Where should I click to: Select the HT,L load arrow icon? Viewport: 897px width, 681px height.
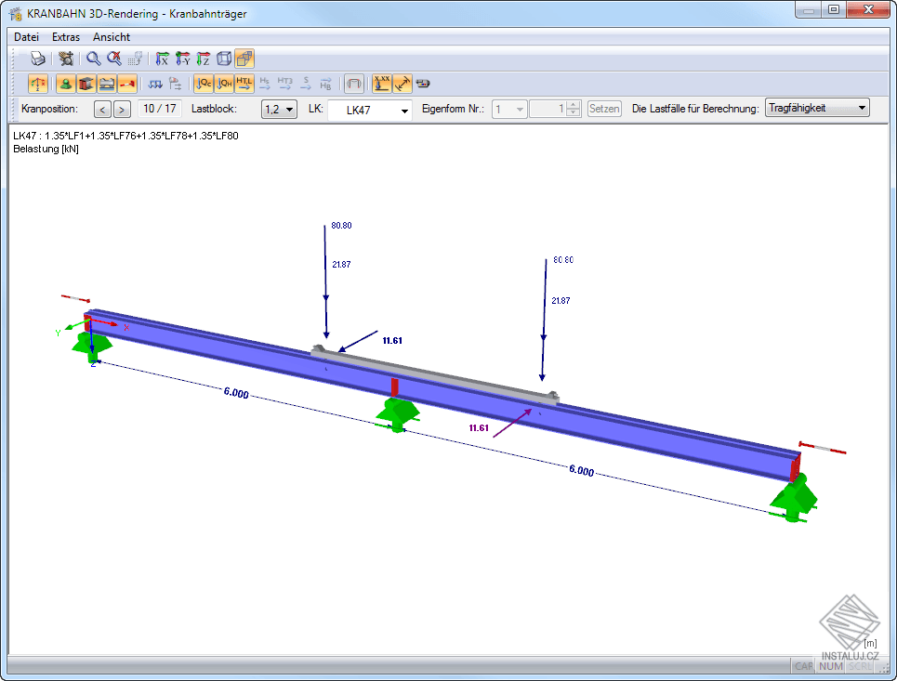244,84
